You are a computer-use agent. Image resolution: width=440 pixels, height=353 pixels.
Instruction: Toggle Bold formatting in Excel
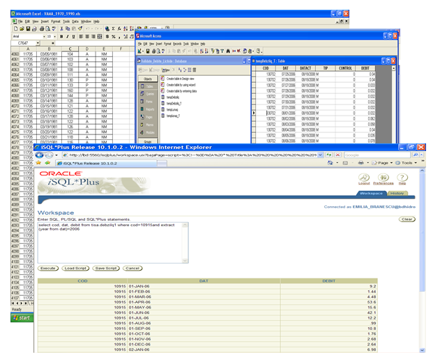click(x=61, y=36)
